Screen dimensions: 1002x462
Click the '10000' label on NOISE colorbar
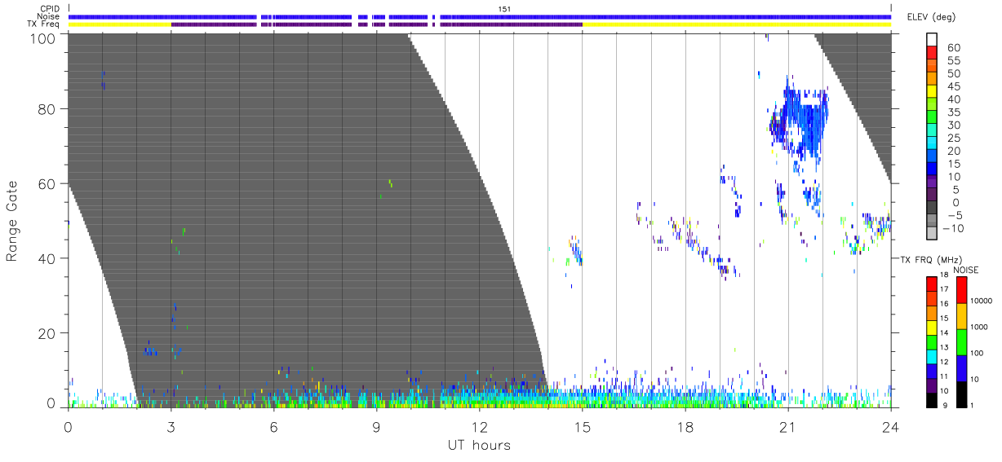(982, 302)
